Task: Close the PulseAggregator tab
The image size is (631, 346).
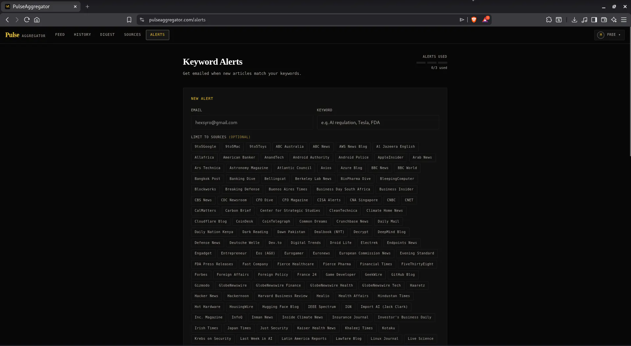Action: coord(75,7)
